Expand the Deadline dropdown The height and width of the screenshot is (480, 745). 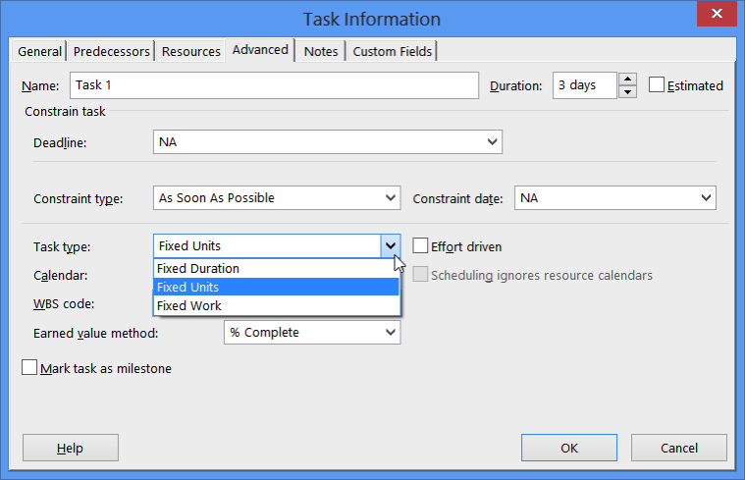[492, 142]
